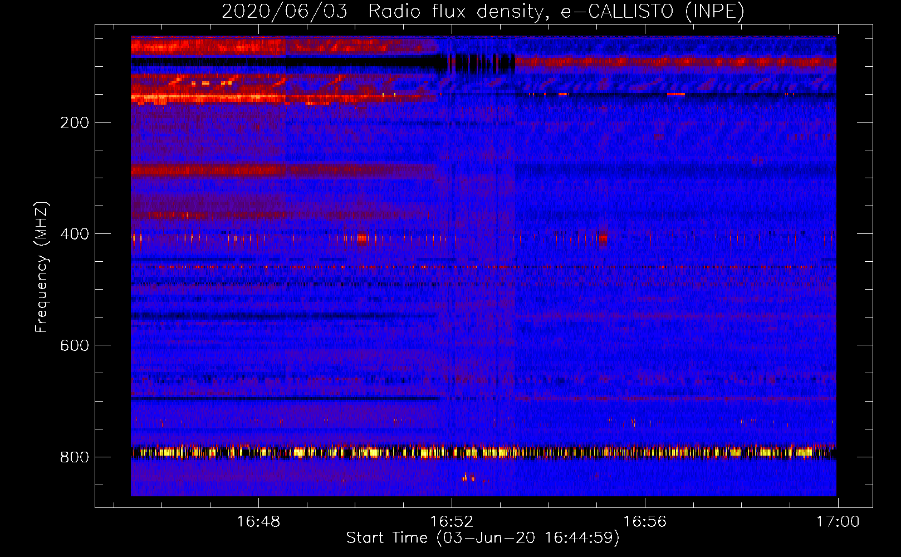This screenshot has height=557, width=901.
Task: Click the 600 frequency tick label
Action: point(75,345)
